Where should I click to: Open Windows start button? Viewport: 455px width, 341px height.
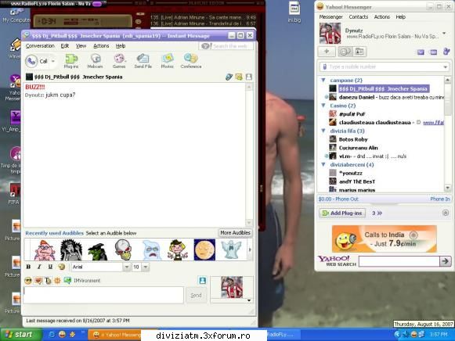20,335
